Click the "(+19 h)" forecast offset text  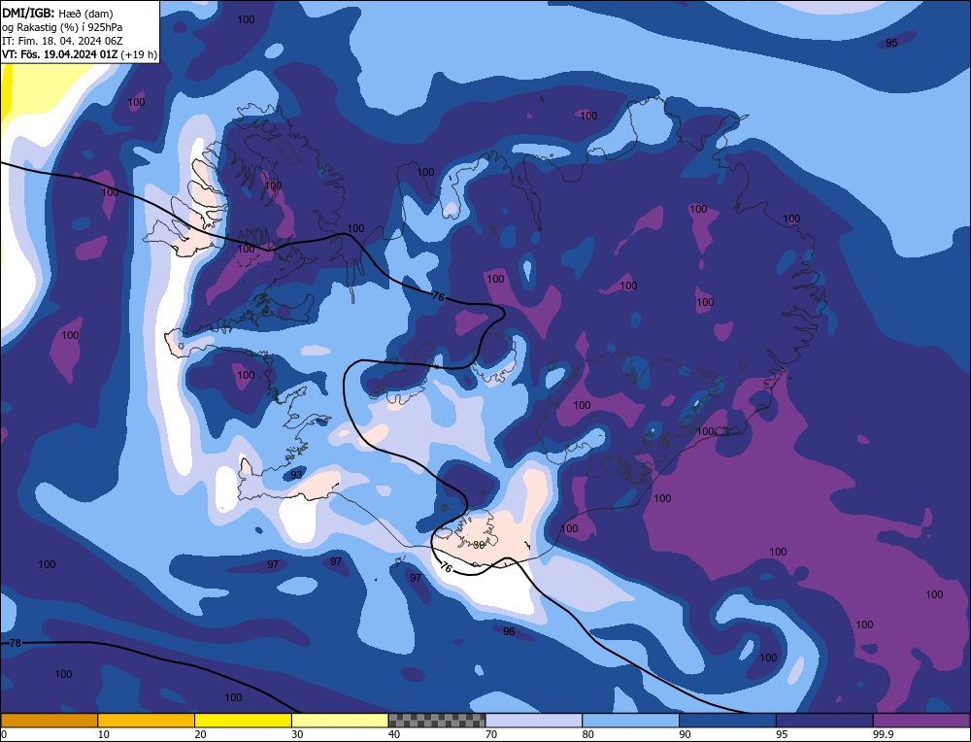139,54
